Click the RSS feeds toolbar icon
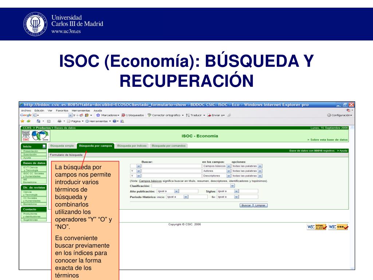The image size is (373, 280). point(49,121)
